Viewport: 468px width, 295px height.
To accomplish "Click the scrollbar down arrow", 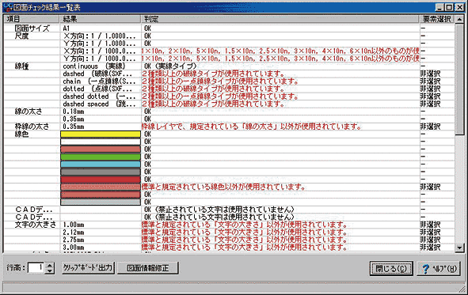I will point(459,247).
